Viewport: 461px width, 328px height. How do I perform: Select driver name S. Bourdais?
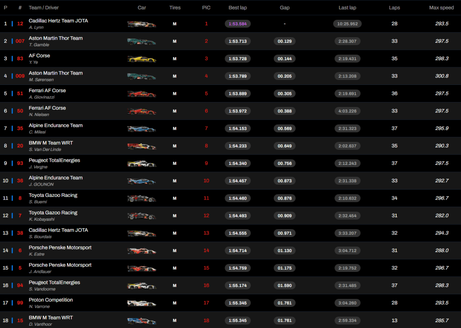coord(40,237)
